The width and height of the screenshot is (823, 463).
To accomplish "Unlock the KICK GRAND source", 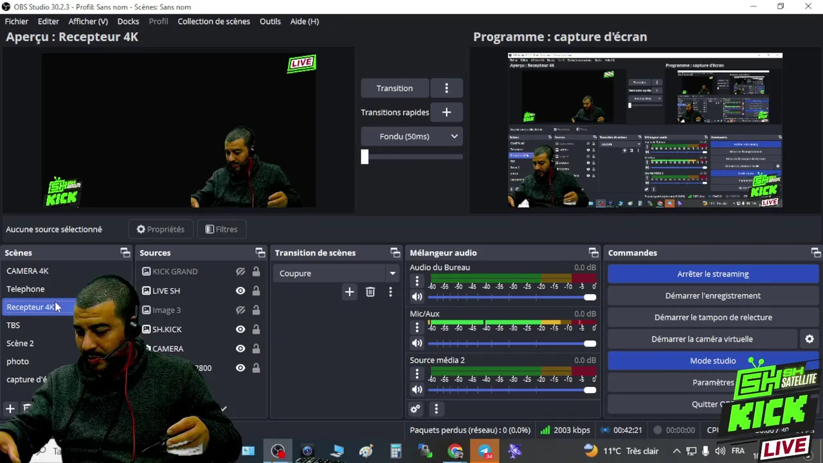I will pos(256,271).
